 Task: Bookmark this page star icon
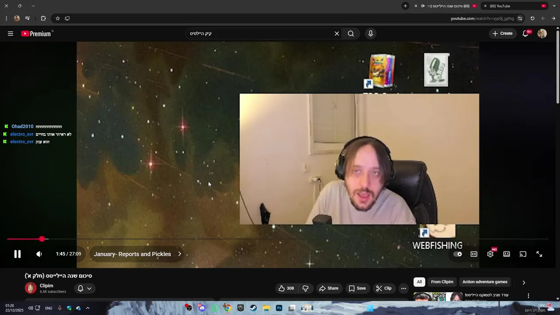(57, 18)
